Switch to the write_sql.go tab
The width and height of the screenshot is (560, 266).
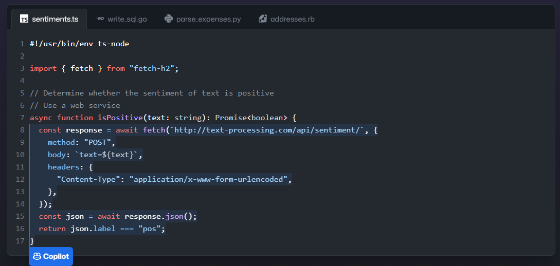[127, 19]
